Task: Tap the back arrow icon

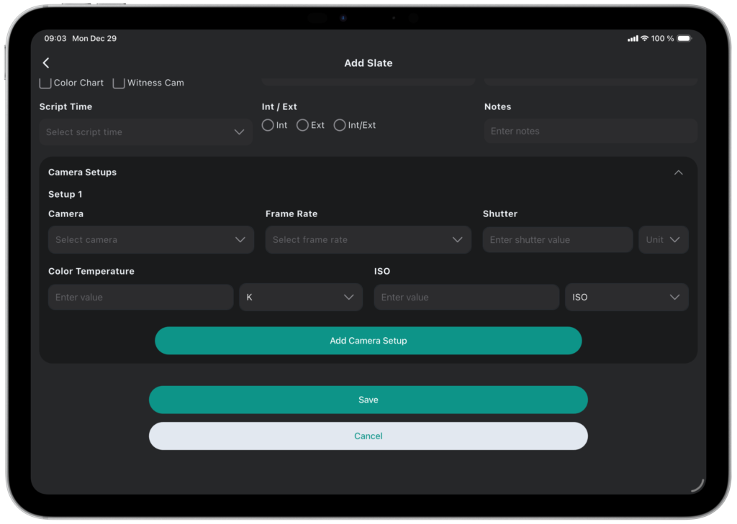Action: 46,63
